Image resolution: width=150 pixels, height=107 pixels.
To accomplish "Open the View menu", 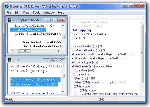I will (x=26, y=13).
